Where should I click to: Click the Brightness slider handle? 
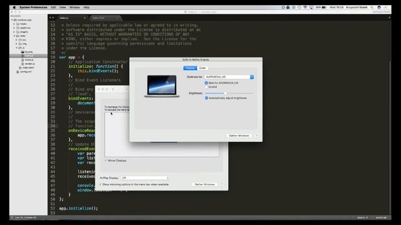point(226,93)
